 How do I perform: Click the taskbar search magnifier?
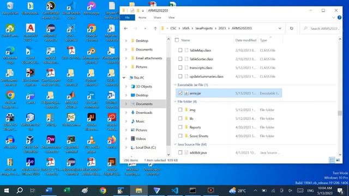point(20,191)
